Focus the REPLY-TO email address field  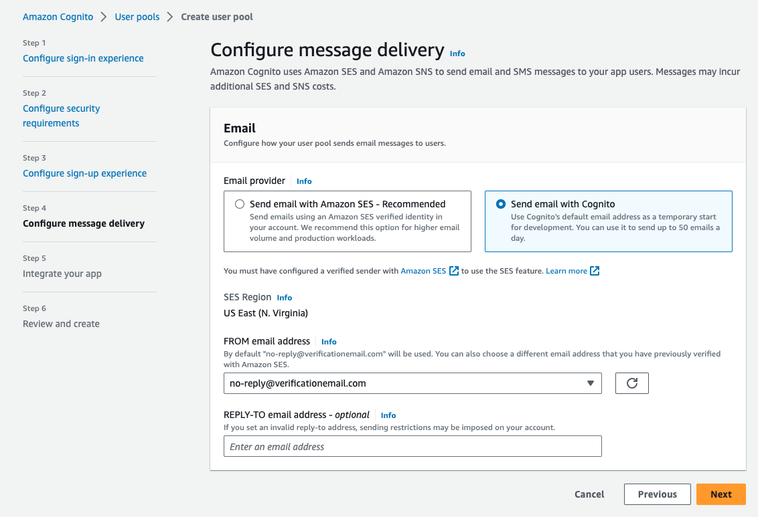[x=412, y=446]
